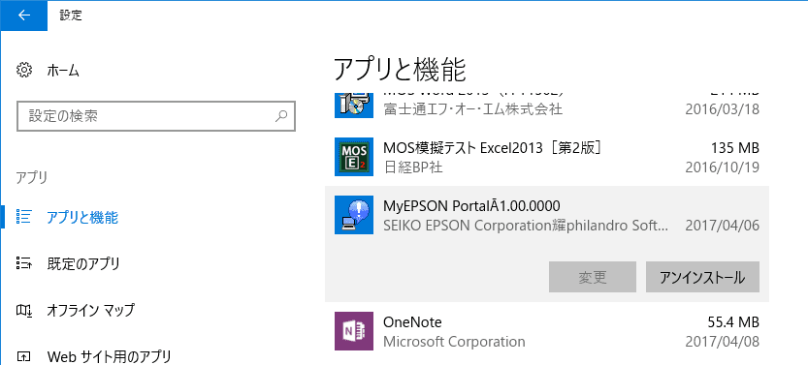Open オフライン マップ section
The height and width of the screenshot is (365, 808).
click(91, 310)
